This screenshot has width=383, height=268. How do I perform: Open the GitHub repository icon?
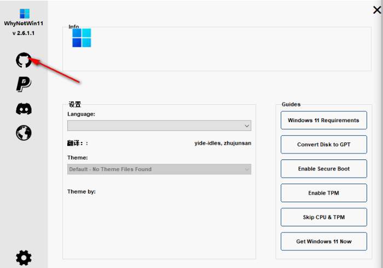24,60
